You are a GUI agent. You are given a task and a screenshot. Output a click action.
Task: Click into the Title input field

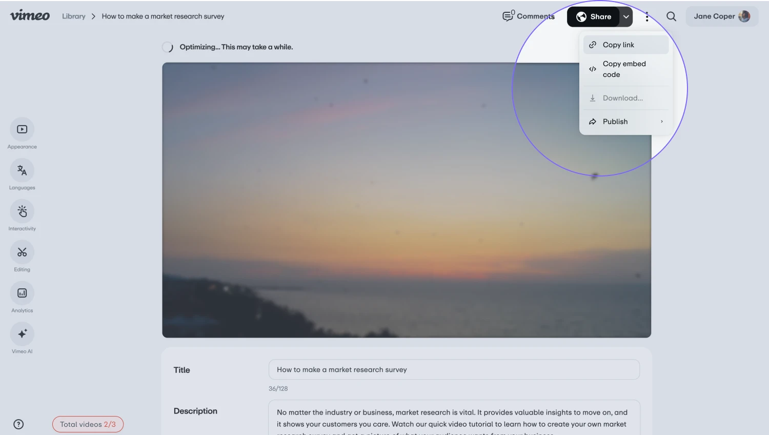[x=454, y=369]
